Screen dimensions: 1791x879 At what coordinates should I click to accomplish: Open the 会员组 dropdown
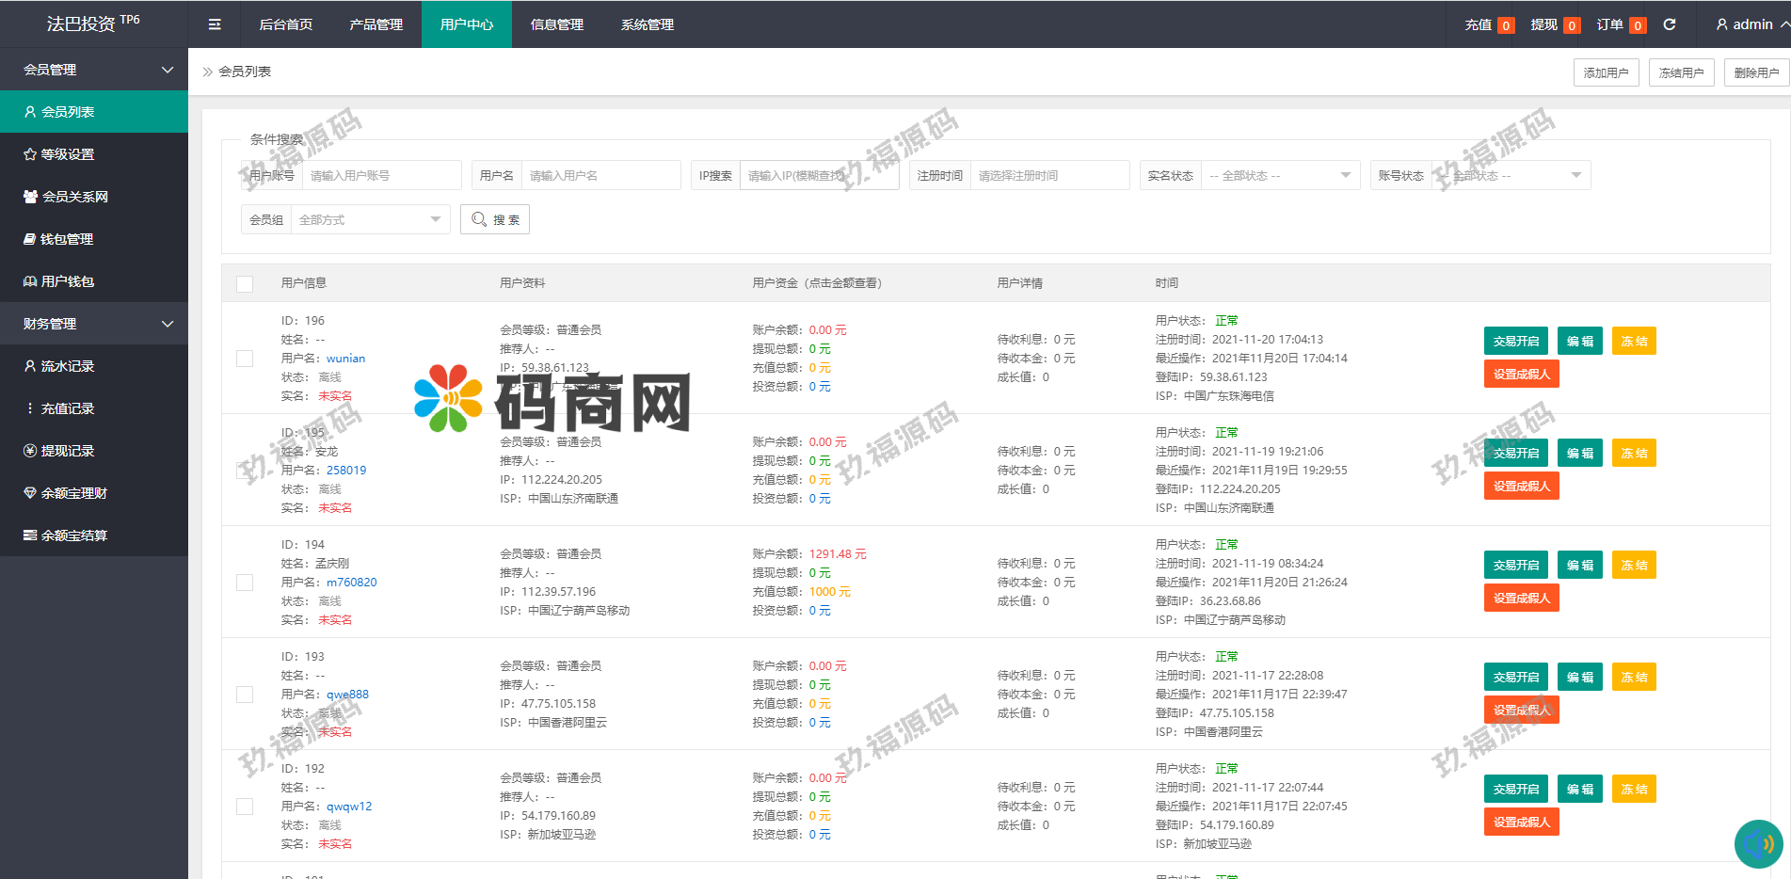pyautogui.click(x=370, y=220)
